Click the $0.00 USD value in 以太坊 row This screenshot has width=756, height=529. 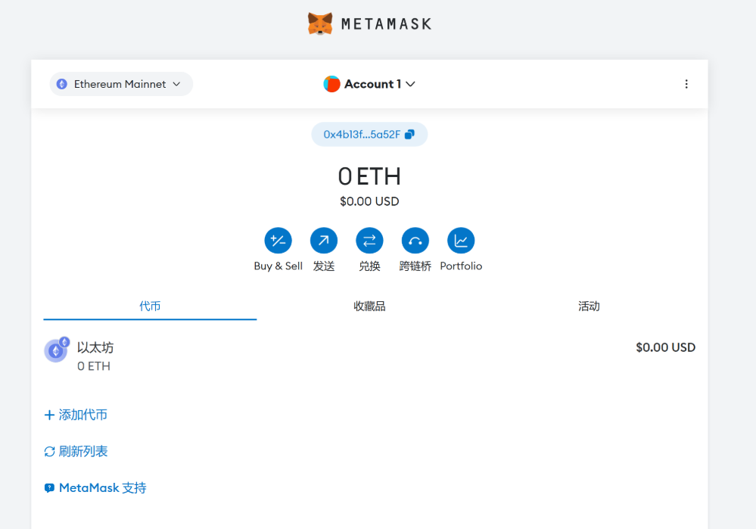(x=665, y=347)
